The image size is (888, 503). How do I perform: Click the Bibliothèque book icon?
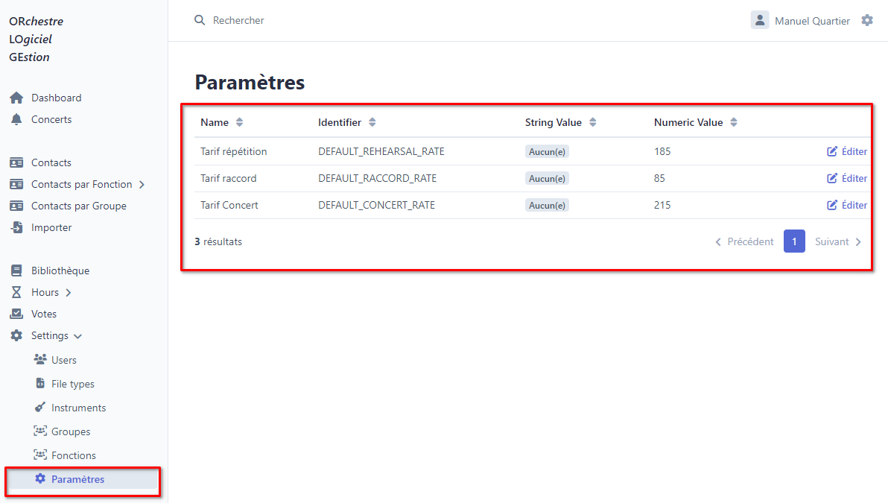click(x=16, y=271)
